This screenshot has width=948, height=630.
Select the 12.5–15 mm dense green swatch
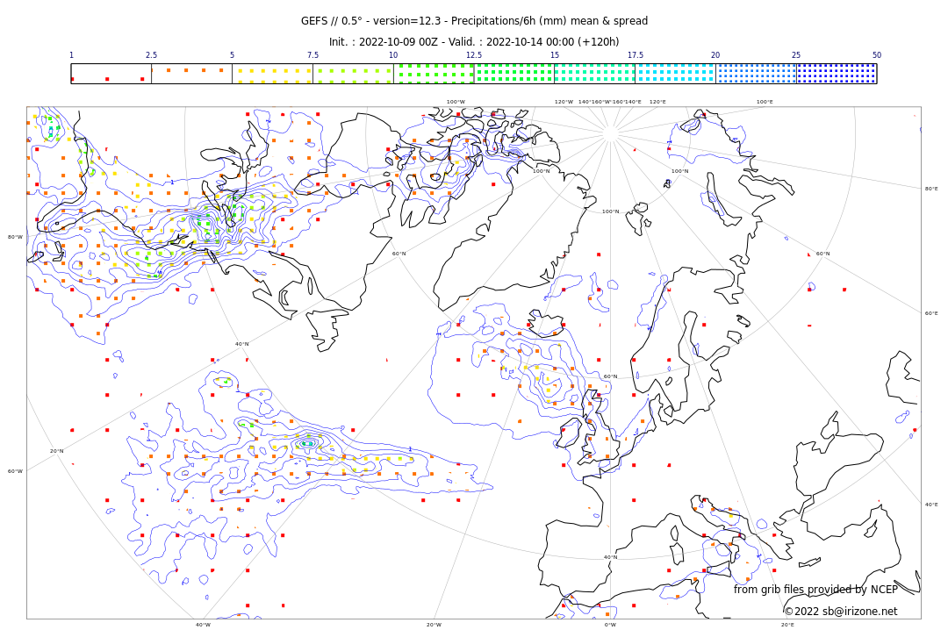pos(513,74)
